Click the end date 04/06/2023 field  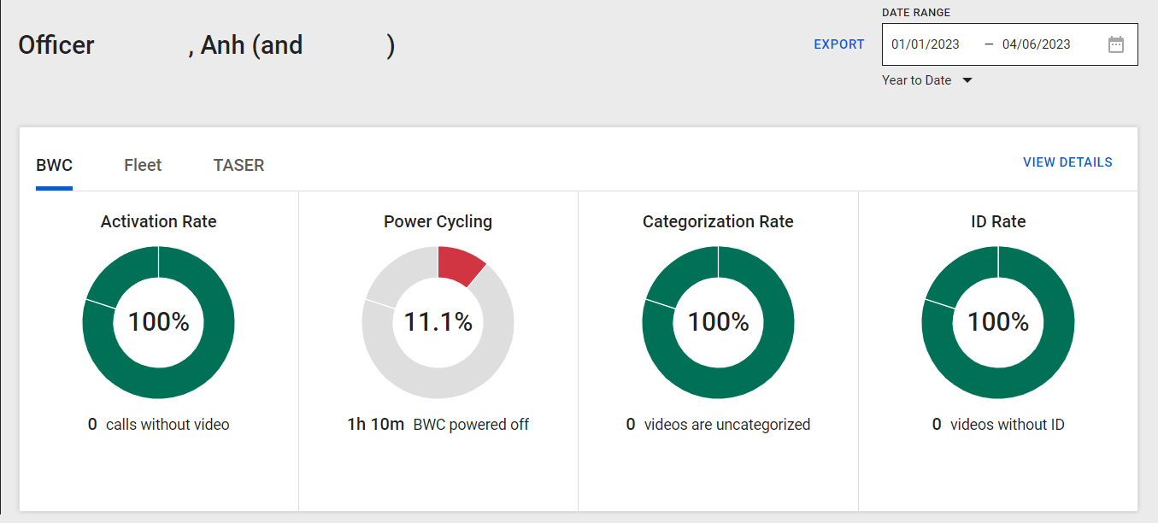coord(1037,44)
